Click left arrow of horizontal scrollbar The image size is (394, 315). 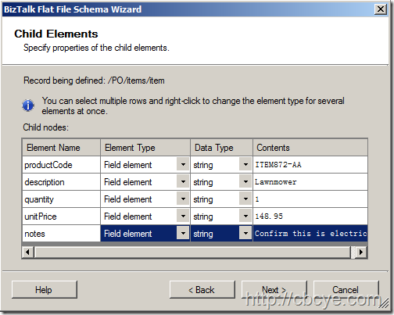tap(27, 252)
